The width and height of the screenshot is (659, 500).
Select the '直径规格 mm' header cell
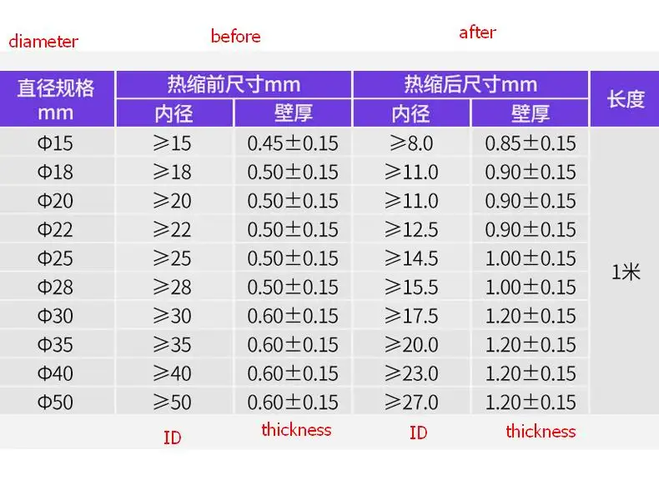pyautogui.click(x=56, y=99)
